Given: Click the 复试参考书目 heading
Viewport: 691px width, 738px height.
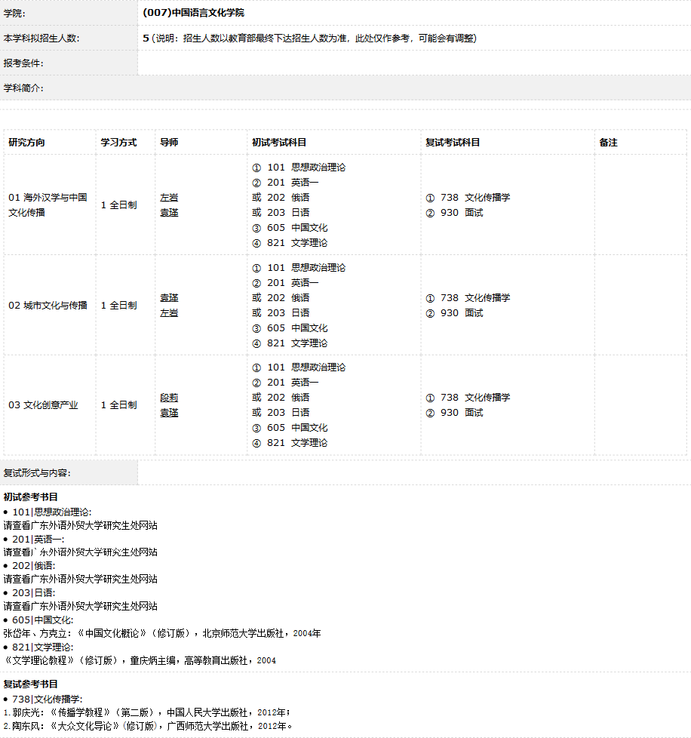Looking at the screenshot, I should (31, 684).
